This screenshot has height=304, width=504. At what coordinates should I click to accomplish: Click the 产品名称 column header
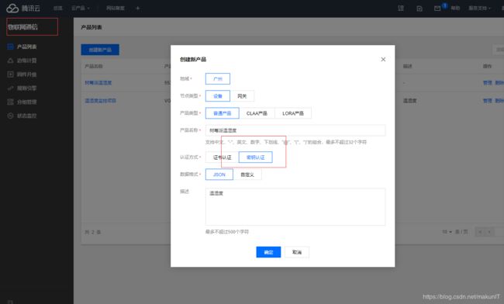pyautogui.click(x=94, y=66)
